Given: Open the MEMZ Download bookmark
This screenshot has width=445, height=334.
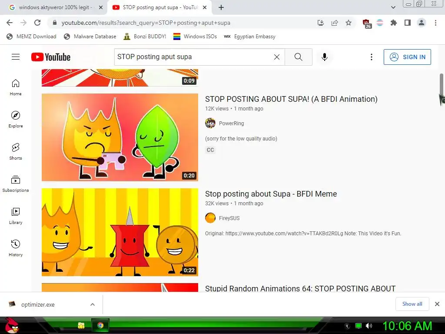Looking at the screenshot, I should (x=31, y=37).
